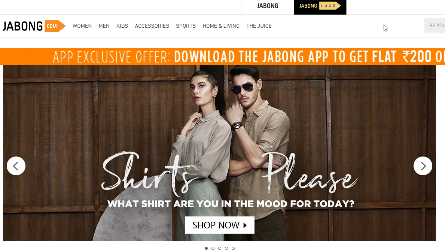The image size is (445, 252).
Task: Click the Shop Now button
Action: (x=220, y=225)
